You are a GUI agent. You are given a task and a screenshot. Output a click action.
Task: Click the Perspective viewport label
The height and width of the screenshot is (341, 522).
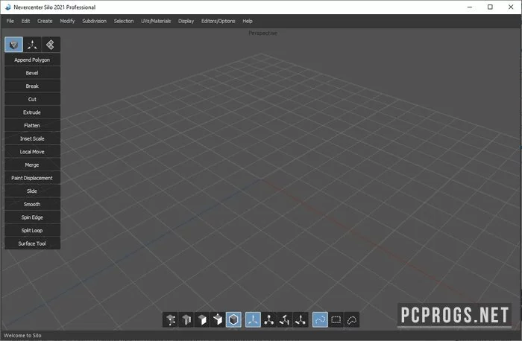point(262,33)
